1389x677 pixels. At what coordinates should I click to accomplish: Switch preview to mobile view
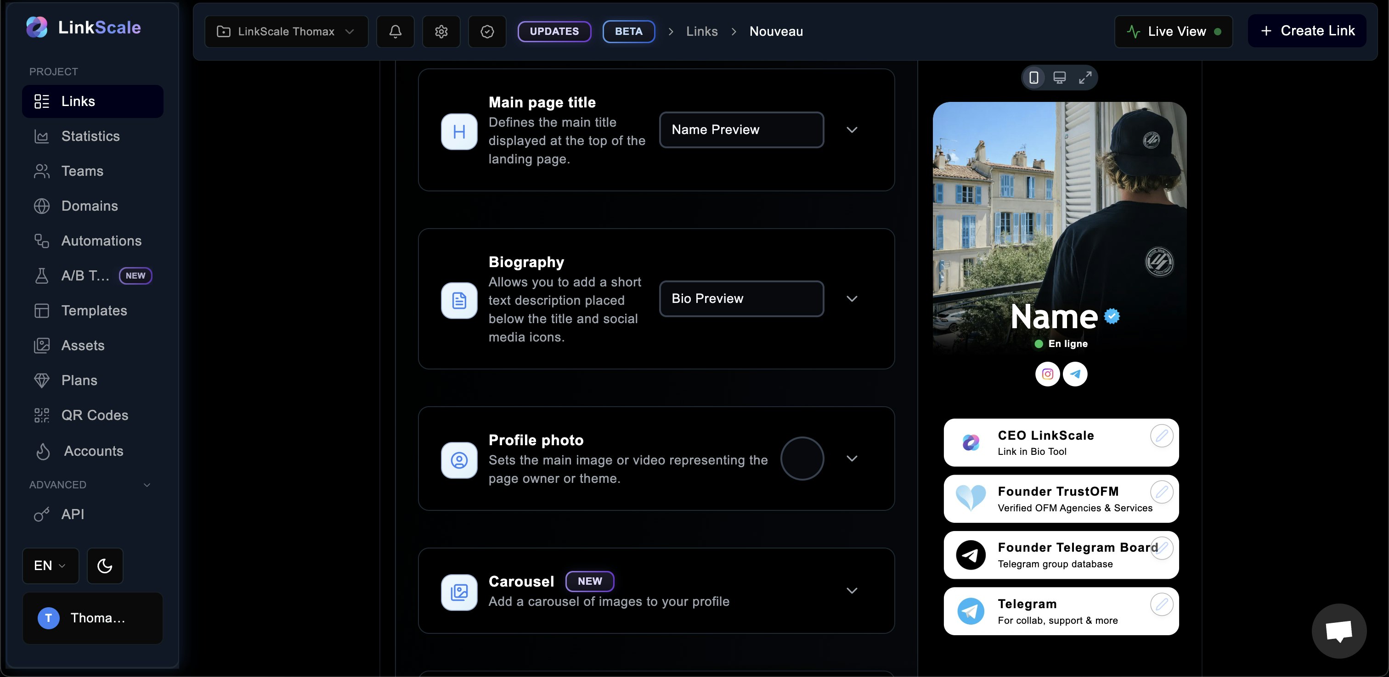[x=1033, y=77]
